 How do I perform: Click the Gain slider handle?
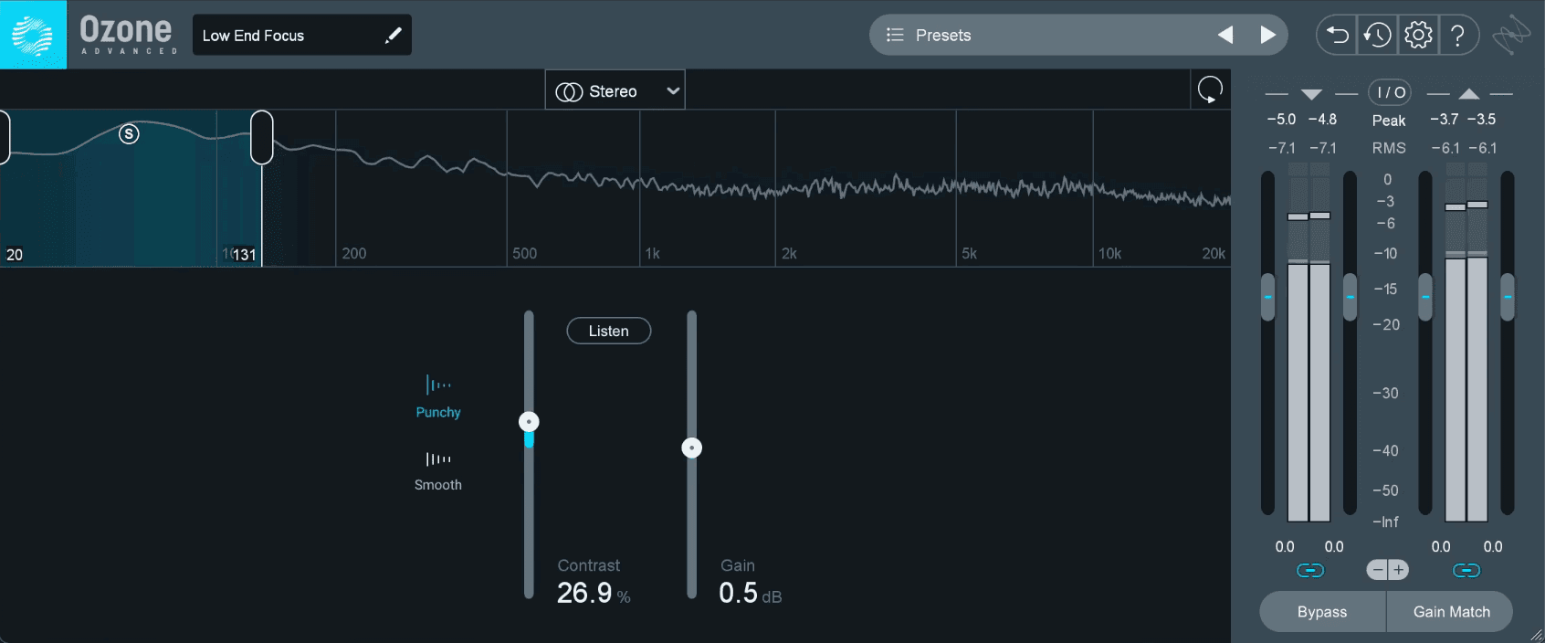(692, 448)
